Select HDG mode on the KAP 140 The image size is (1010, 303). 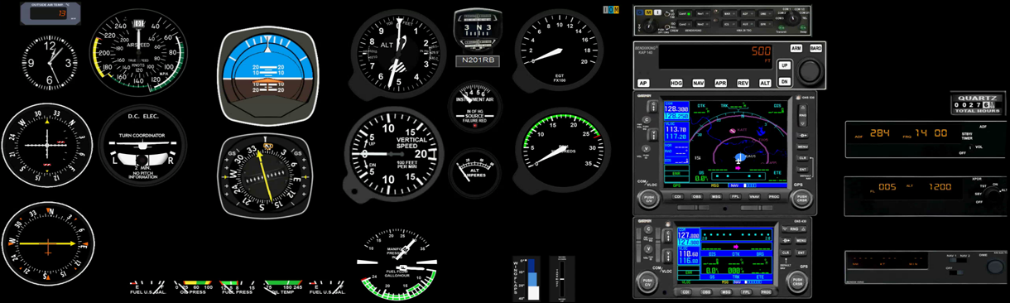(676, 83)
